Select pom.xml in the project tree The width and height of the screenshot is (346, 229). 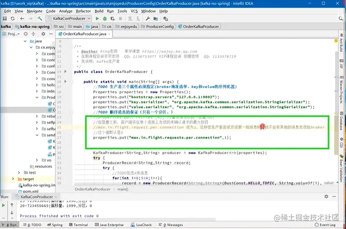tap(28, 191)
